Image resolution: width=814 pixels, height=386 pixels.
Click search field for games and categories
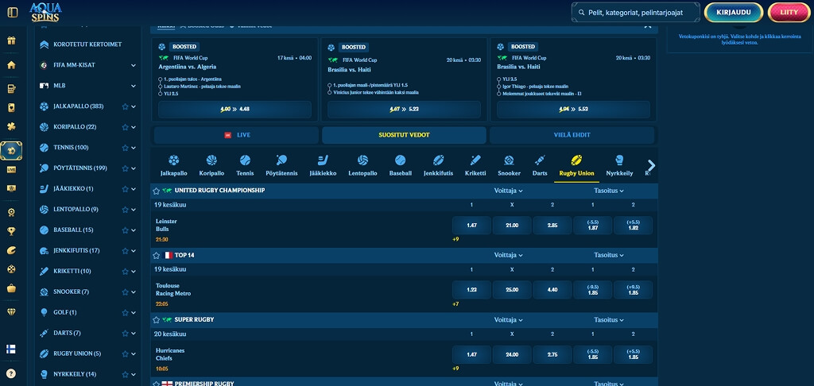click(635, 13)
